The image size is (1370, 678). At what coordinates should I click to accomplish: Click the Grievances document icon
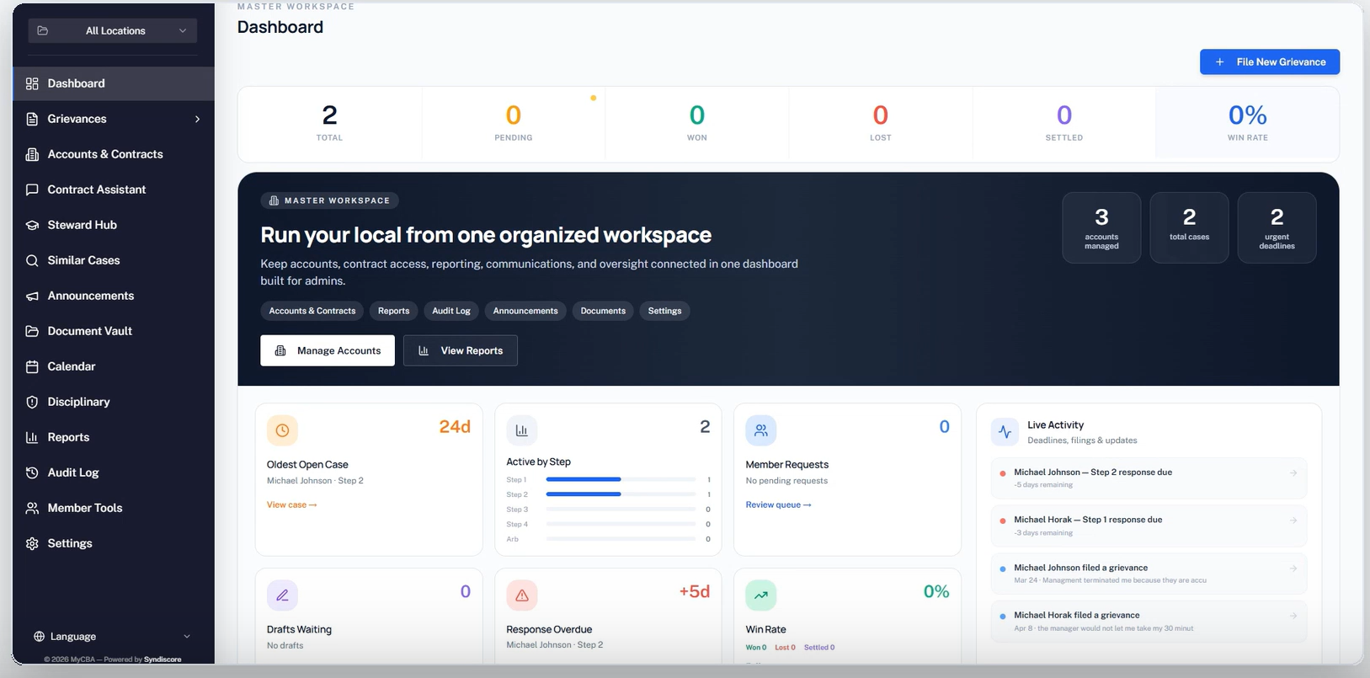[x=32, y=119]
